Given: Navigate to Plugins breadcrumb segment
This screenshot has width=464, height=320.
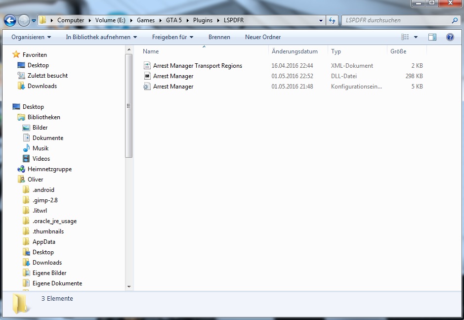Looking at the screenshot, I should [203, 20].
